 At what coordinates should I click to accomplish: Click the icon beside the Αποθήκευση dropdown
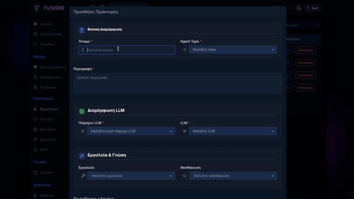(x=185, y=176)
